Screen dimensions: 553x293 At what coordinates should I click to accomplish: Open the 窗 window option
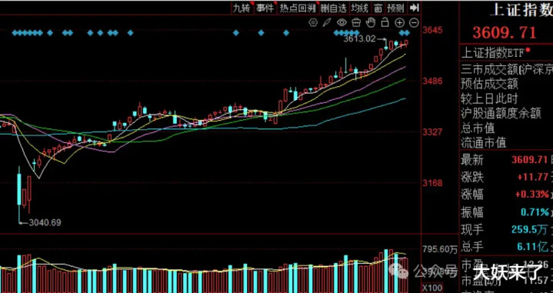pos(378,8)
